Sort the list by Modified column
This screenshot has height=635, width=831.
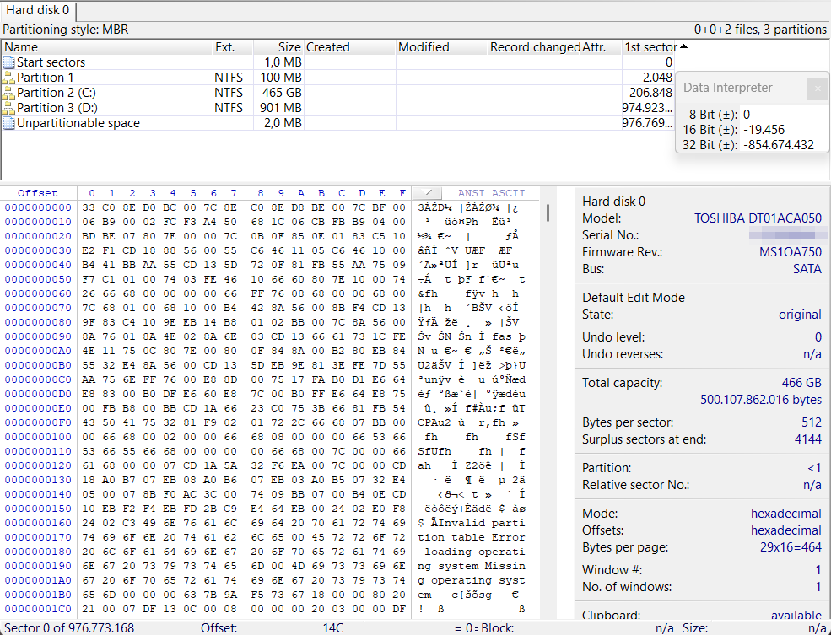pos(442,47)
